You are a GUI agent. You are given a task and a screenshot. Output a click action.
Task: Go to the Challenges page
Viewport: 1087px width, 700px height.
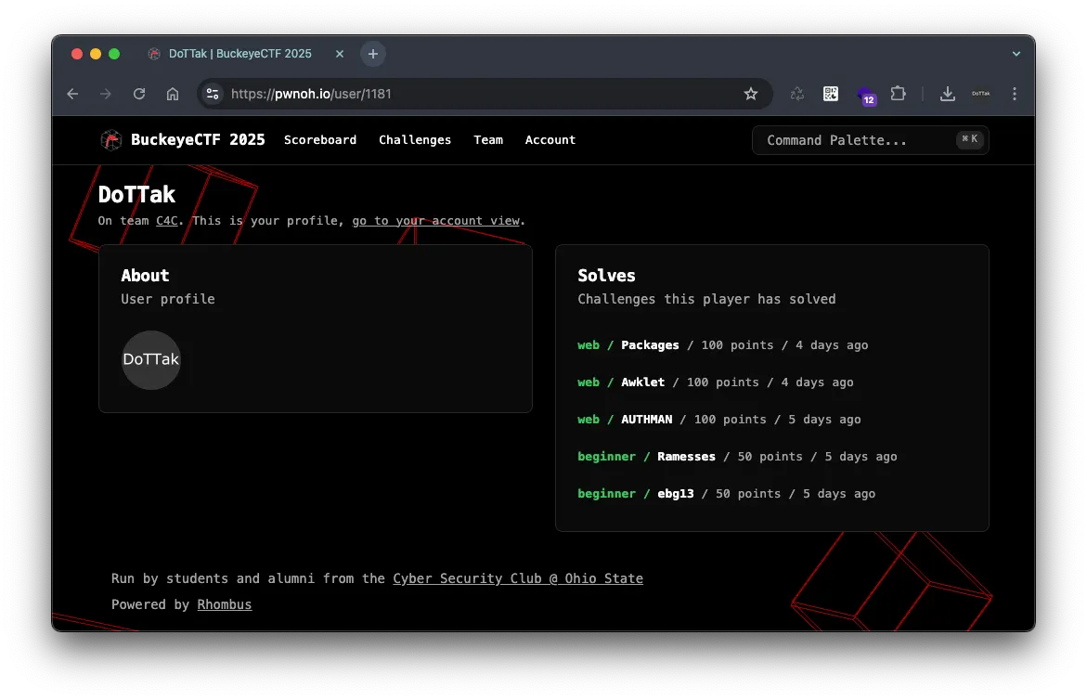(x=415, y=140)
